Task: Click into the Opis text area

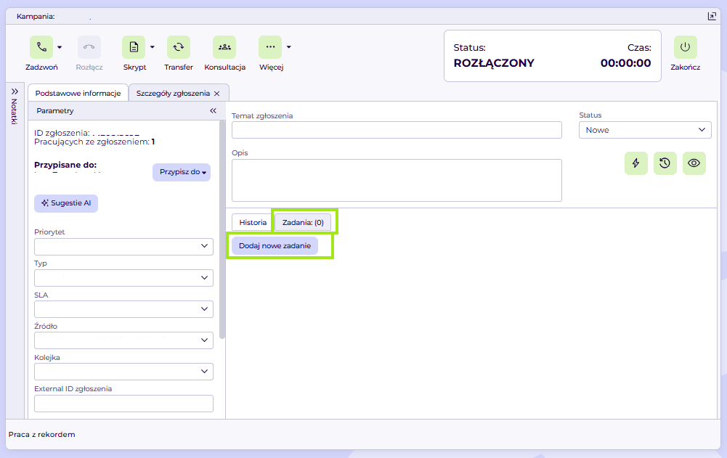Action: 397,180
